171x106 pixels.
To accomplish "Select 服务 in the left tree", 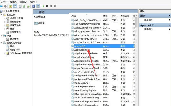I will (x=12, y=46).
